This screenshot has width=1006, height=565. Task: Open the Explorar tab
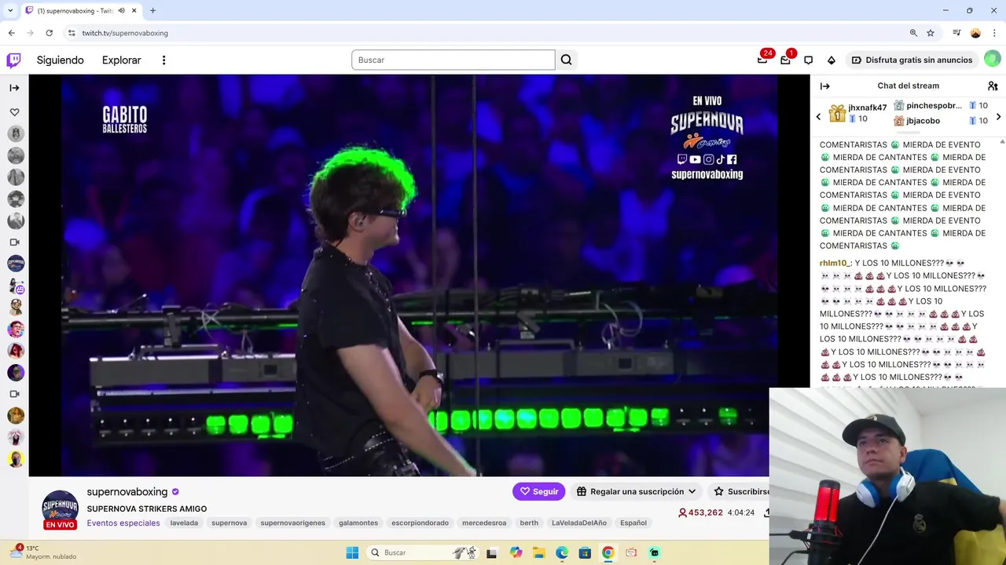click(121, 60)
